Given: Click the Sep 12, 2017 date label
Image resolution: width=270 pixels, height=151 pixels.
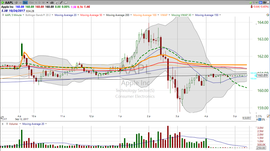Looking at the screenshot, I should point(22,119).
